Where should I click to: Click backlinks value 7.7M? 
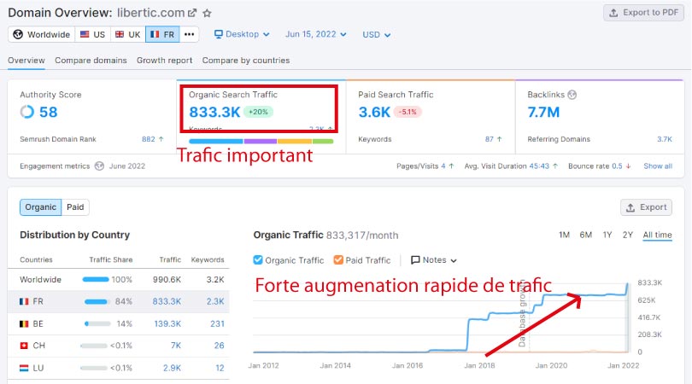(543, 113)
